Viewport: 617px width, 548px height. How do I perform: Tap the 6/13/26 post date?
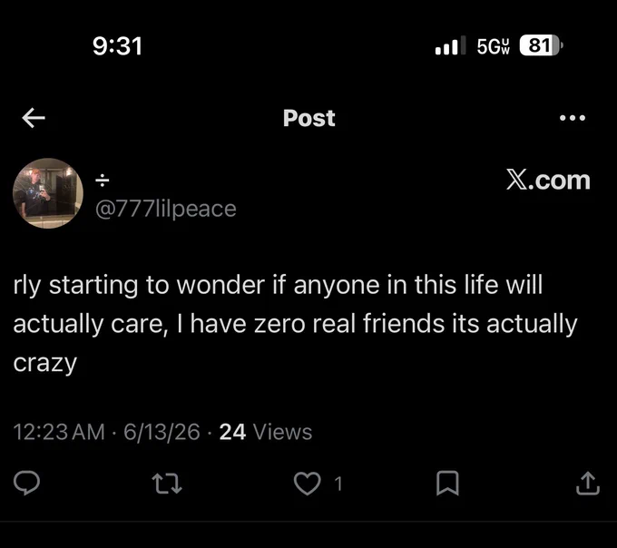(x=162, y=432)
